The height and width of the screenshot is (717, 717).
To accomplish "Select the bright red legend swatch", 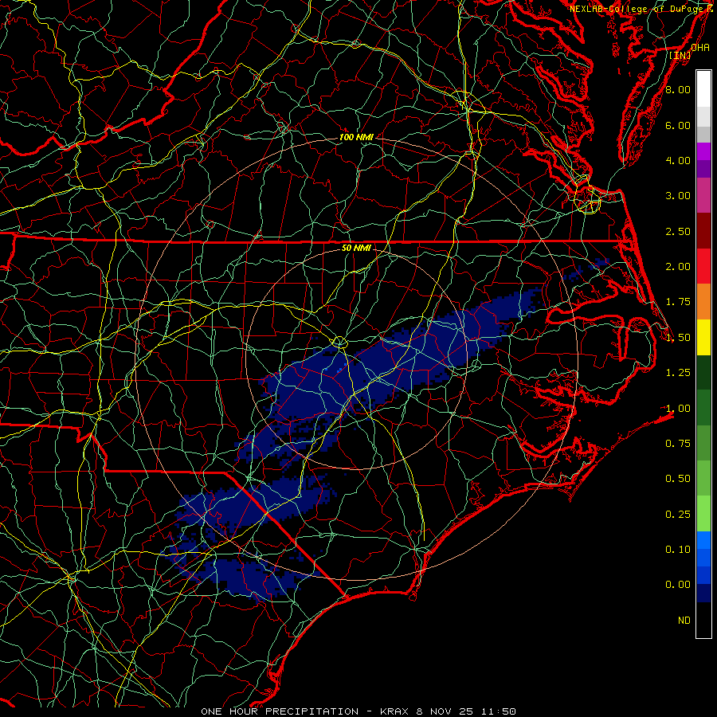I will [703, 266].
